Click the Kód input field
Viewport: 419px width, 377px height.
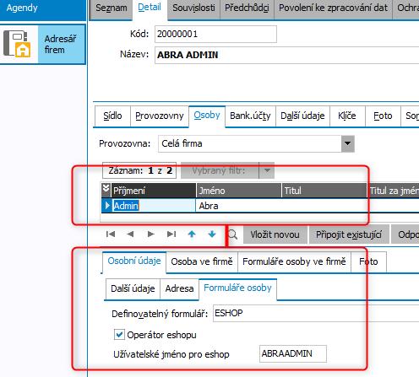point(215,35)
